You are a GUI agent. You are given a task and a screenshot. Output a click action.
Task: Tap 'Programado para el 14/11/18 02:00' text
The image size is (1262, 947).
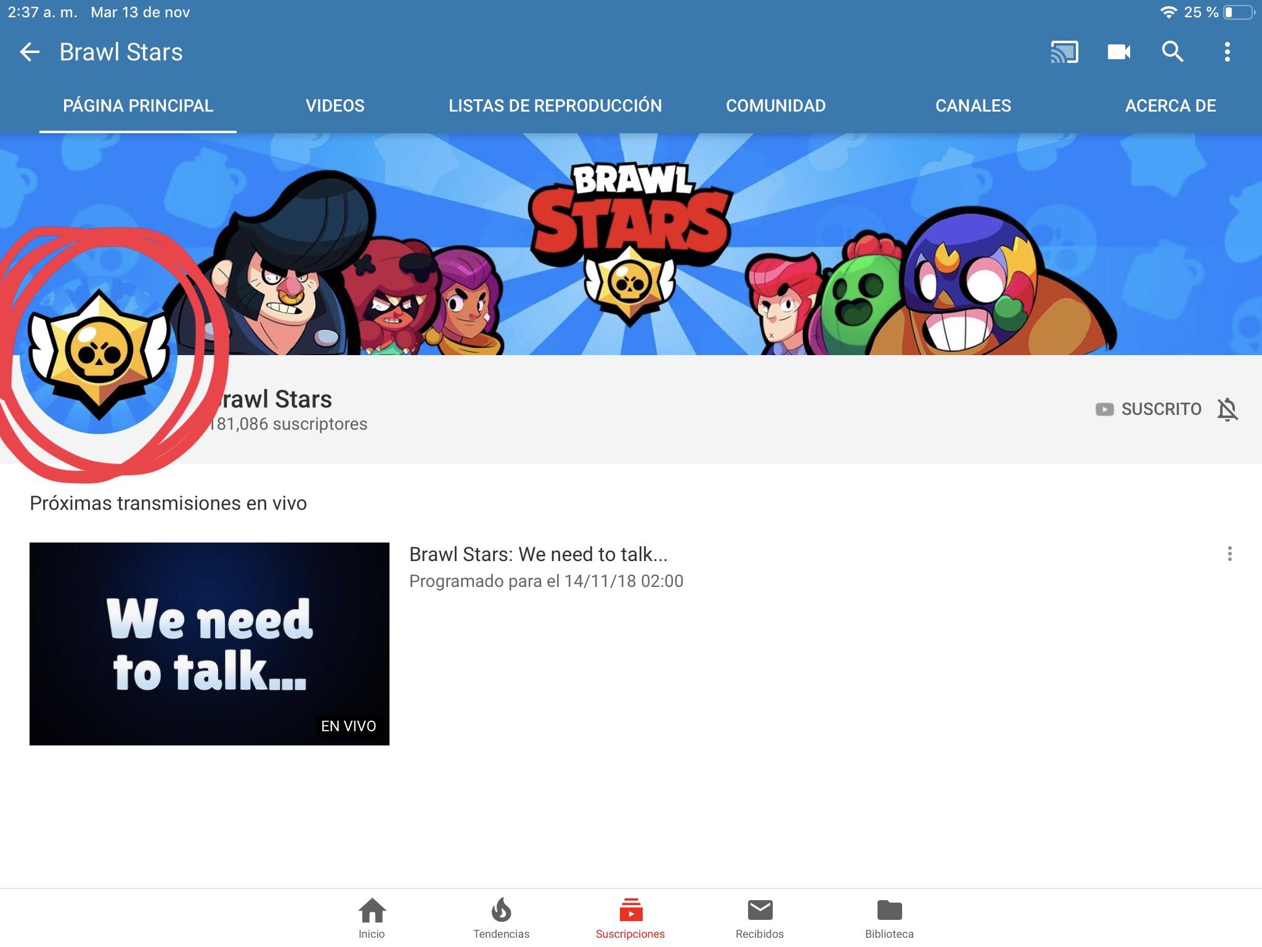point(547,581)
